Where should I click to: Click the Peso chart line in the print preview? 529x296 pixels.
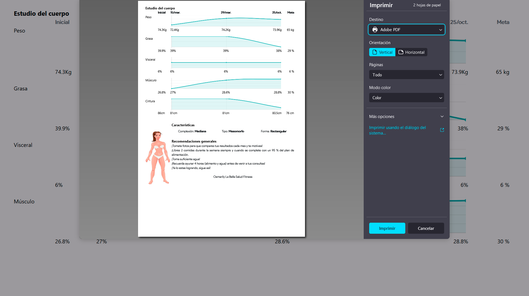[226, 18]
